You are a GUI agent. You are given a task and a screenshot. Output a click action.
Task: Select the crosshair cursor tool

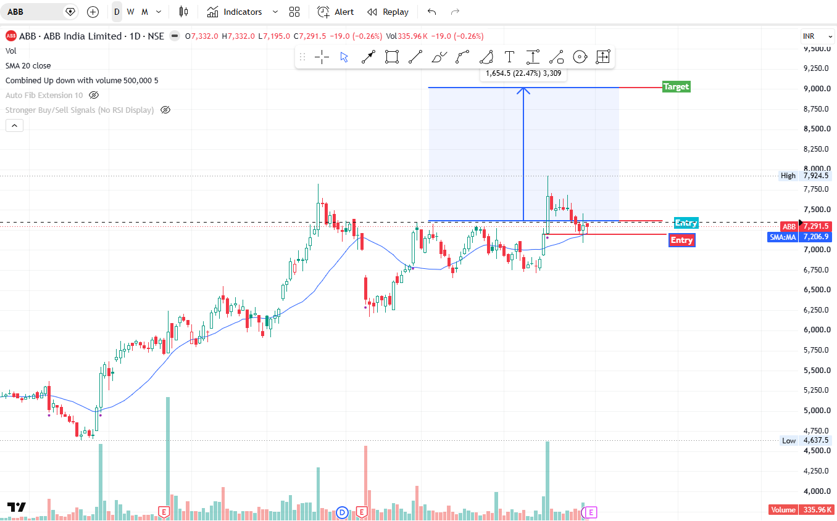pos(322,57)
